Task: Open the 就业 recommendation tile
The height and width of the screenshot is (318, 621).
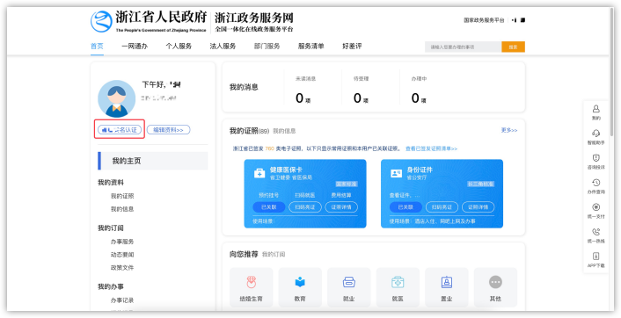Action: 349,287
